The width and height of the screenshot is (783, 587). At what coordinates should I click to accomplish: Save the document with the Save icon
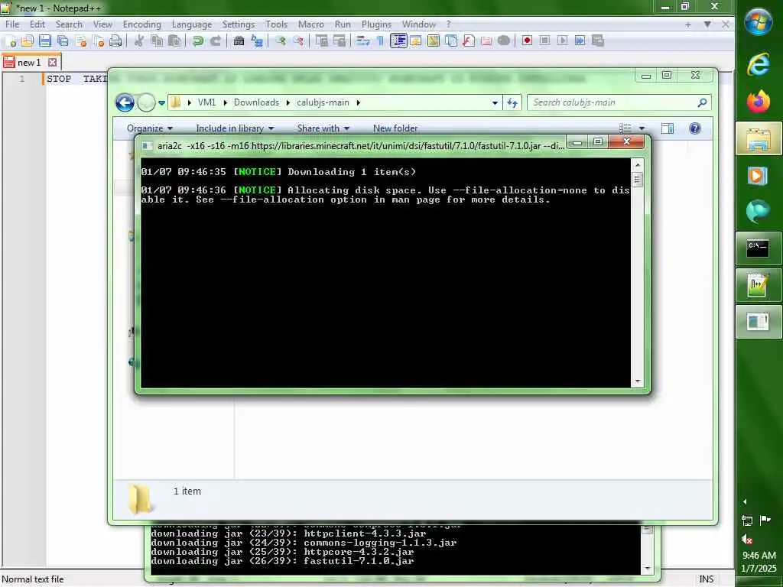45,41
